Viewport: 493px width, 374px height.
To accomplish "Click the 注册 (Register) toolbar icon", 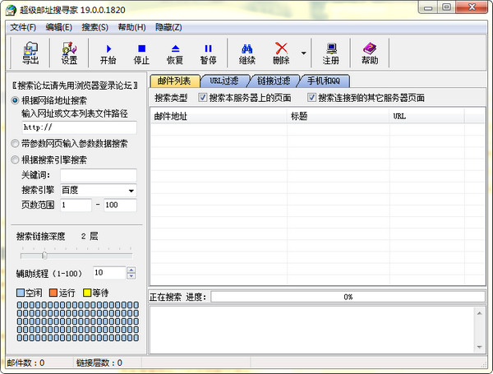I will (330, 53).
